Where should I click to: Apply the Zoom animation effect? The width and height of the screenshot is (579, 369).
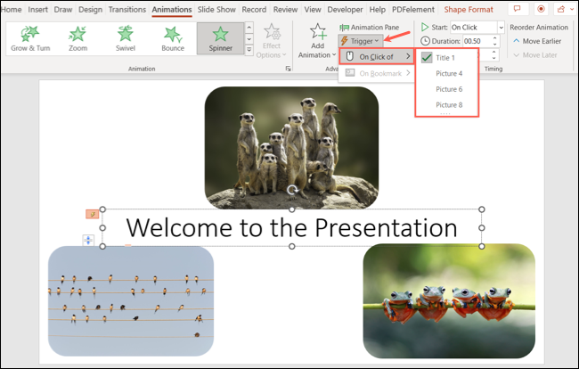click(77, 38)
